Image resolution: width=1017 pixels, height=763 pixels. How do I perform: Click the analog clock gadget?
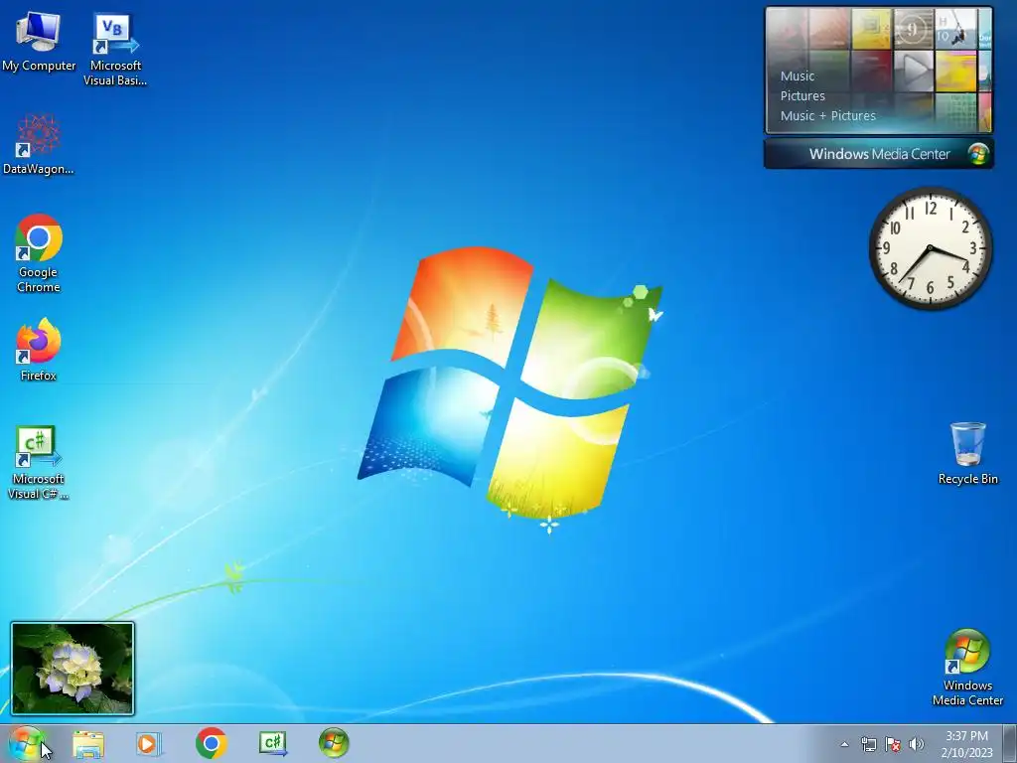[930, 247]
